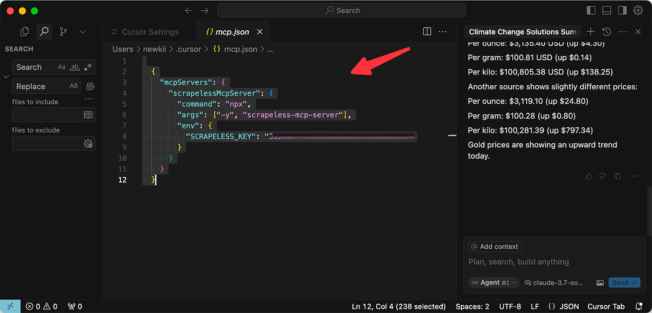Toggle the bottom panel layout icon
Image resolution: width=652 pixels, height=313 pixels.
[607, 10]
